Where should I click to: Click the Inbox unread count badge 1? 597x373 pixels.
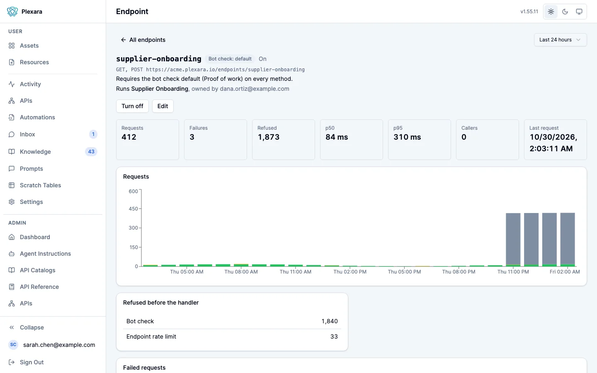tap(93, 134)
